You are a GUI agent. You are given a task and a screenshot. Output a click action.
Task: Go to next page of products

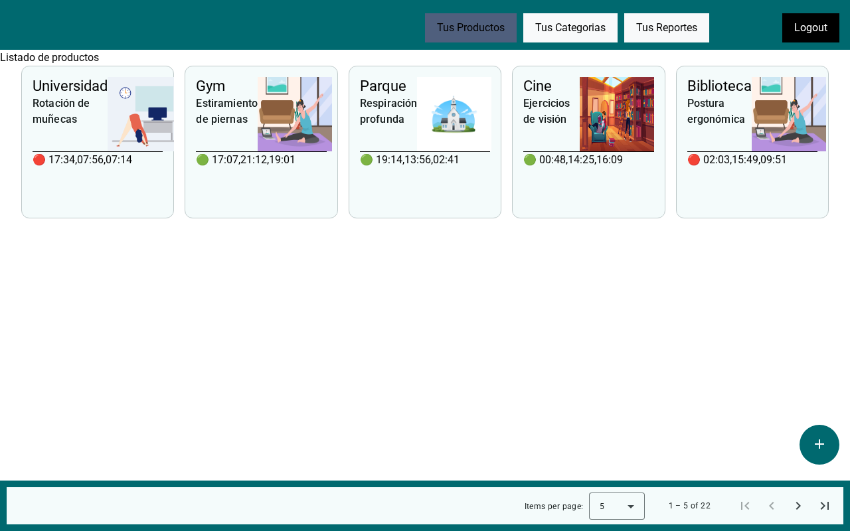tap(798, 506)
